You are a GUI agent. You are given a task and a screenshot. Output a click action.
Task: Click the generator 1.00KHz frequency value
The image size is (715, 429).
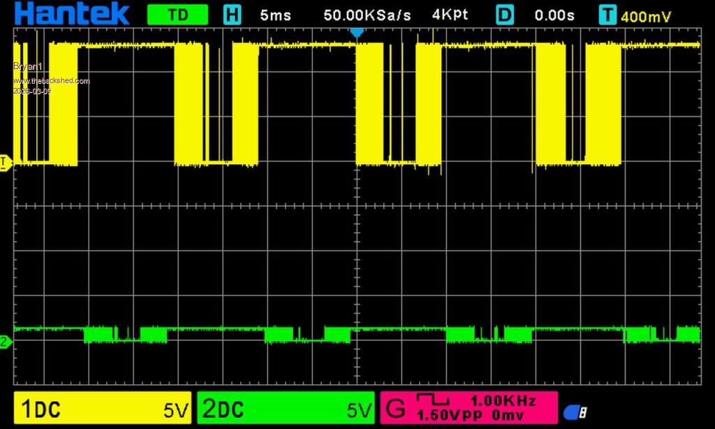point(503,401)
